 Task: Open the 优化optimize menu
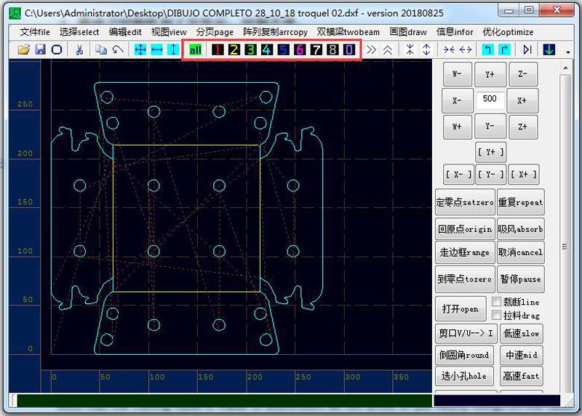point(508,32)
